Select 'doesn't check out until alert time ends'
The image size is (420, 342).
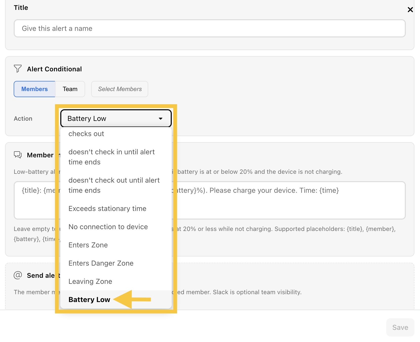tap(116, 185)
